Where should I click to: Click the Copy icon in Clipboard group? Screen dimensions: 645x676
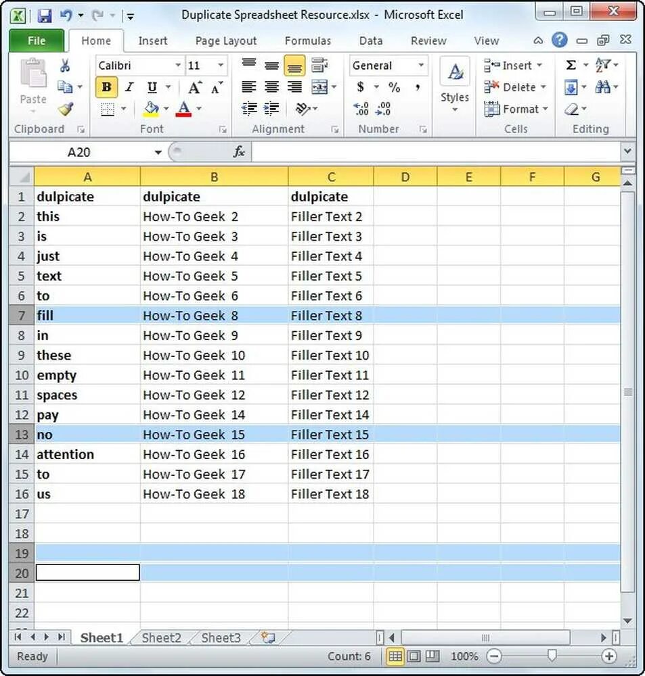click(65, 87)
